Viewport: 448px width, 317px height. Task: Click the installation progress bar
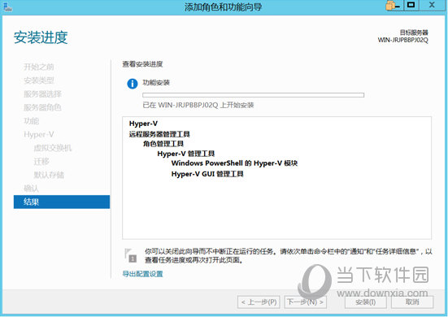[x=253, y=95]
